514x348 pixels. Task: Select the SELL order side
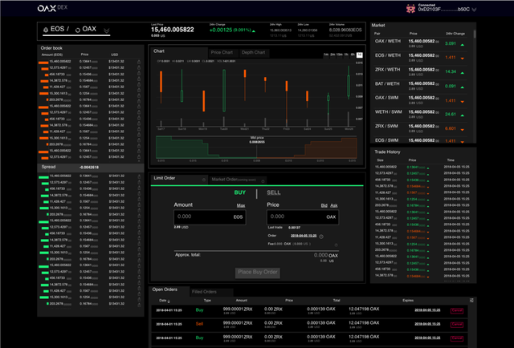(x=274, y=192)
